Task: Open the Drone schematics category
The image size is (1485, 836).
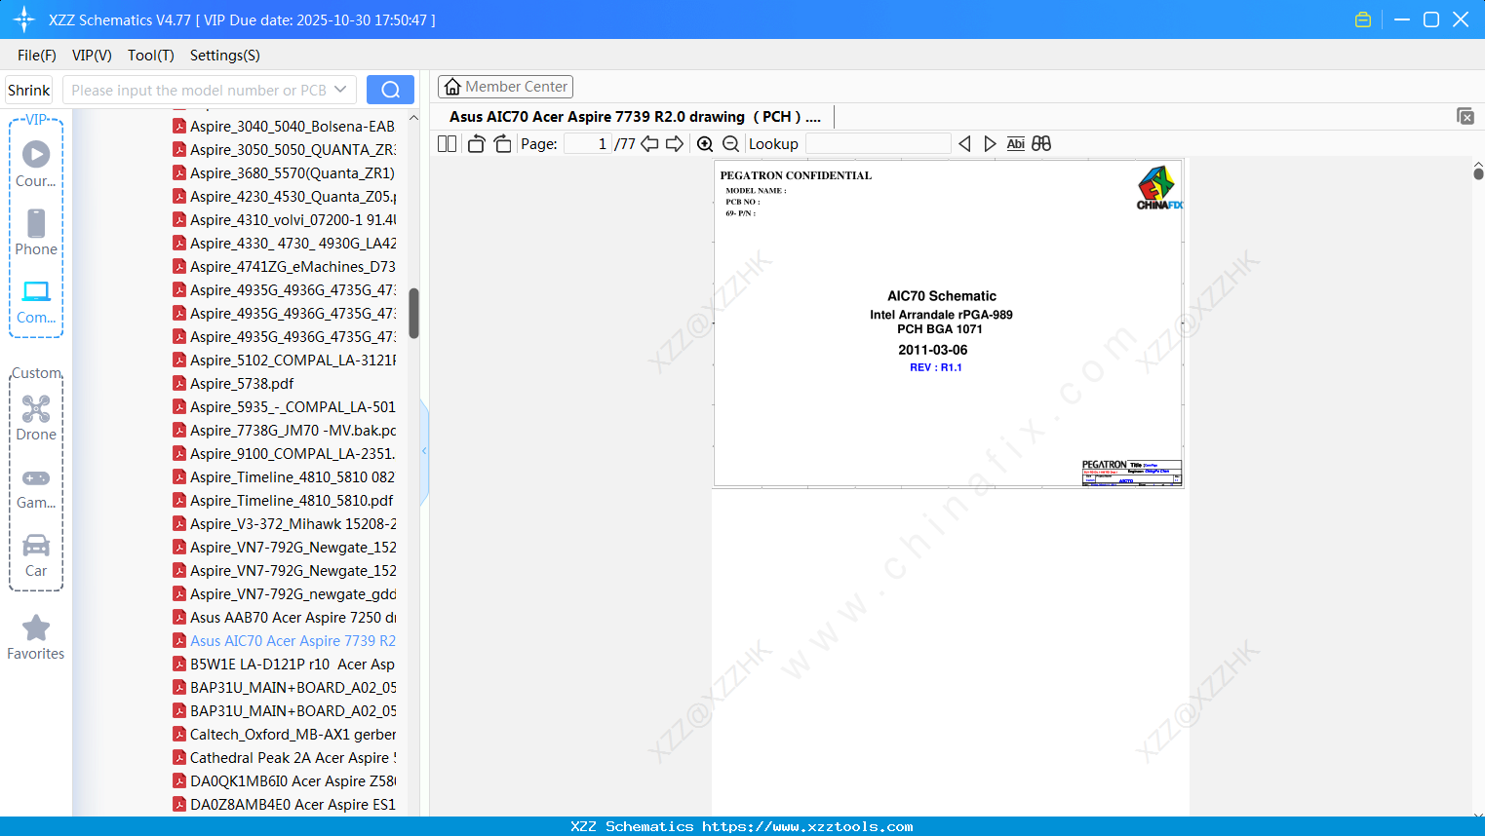Action: (x=36, y=418)
